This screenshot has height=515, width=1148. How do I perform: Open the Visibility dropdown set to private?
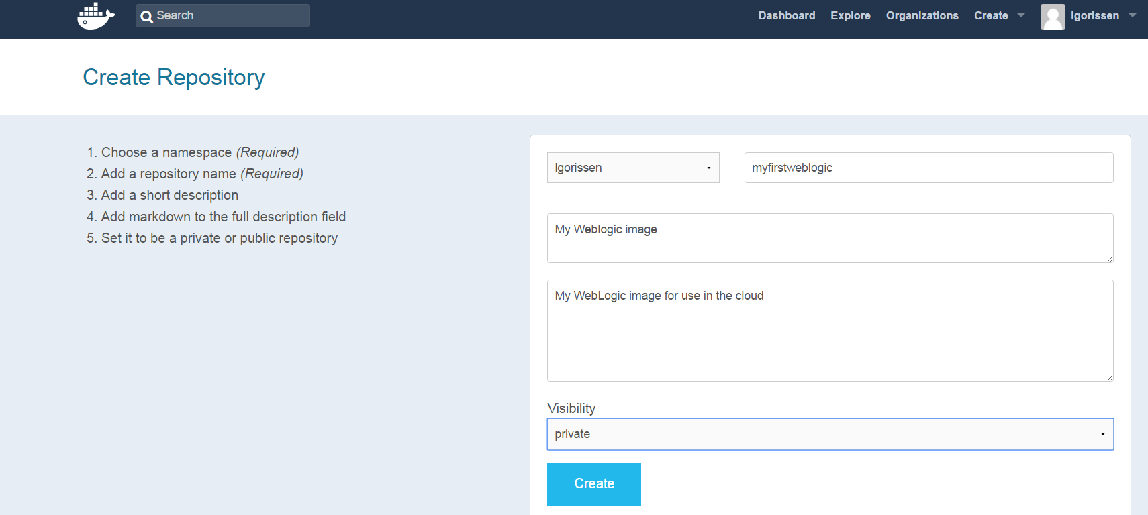(830, 434)
